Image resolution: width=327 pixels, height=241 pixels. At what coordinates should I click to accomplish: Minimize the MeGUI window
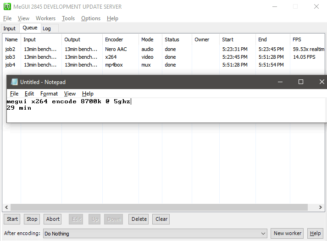click(275, 7)
